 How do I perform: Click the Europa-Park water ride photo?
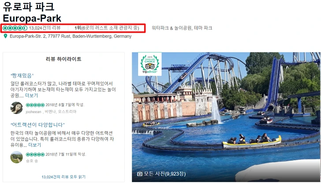(x=226, y=117)
